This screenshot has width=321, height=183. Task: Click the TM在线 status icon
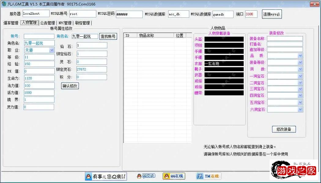(200, 176)
